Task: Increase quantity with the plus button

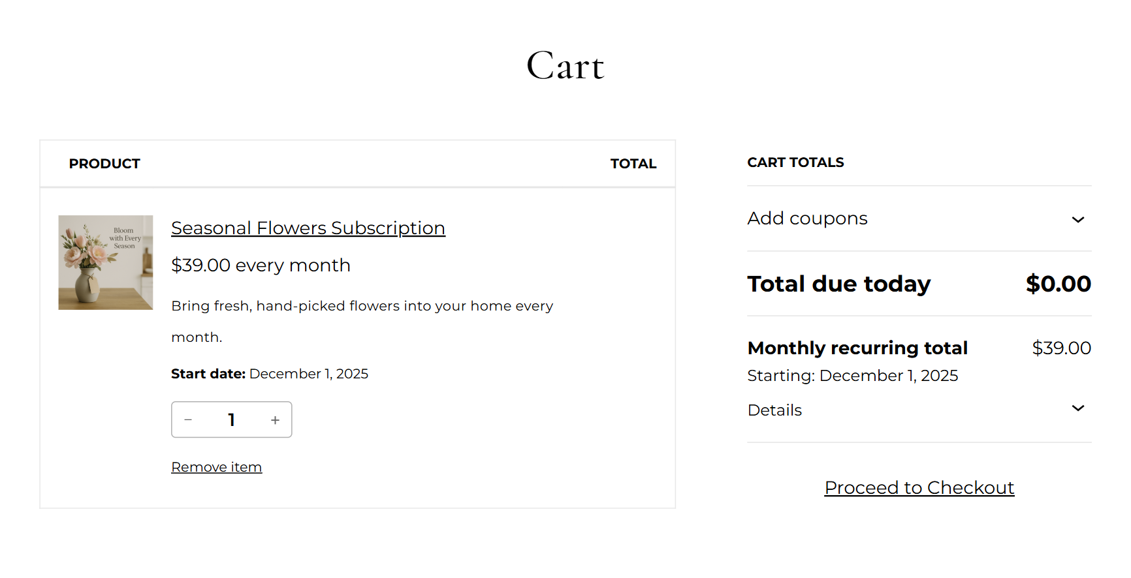Action: click(x=275, y=420)
